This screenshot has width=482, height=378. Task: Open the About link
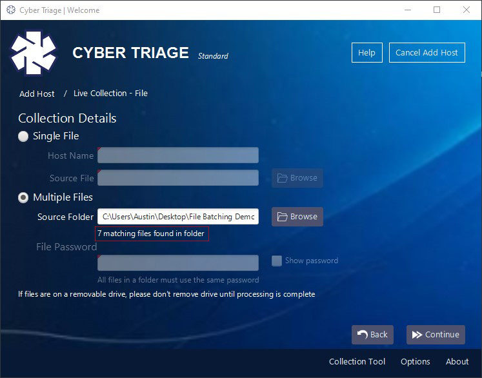[457, 361]
